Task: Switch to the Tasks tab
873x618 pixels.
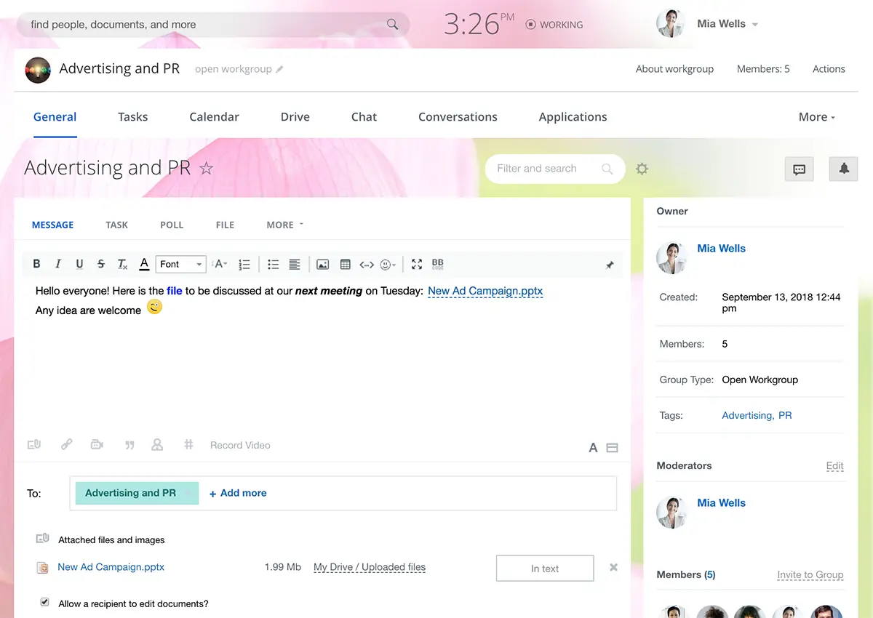Action: point(132,117)
